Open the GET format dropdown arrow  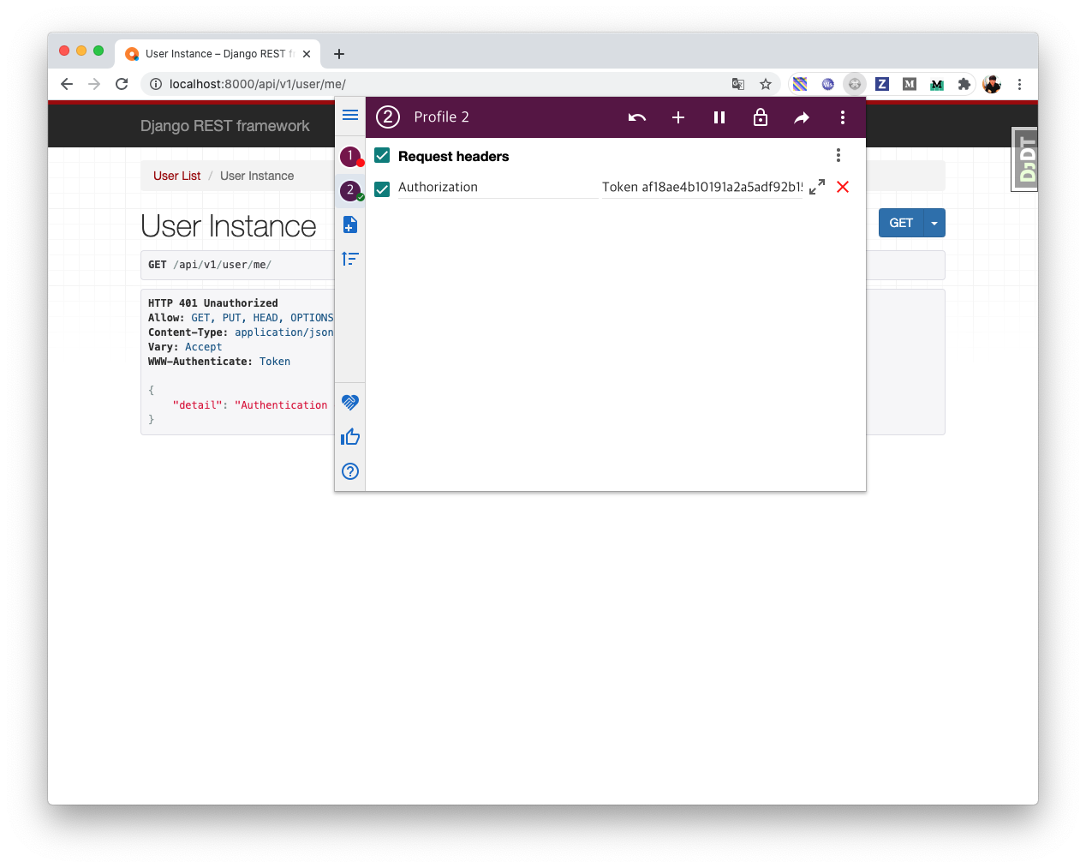[x=934, y=223]
